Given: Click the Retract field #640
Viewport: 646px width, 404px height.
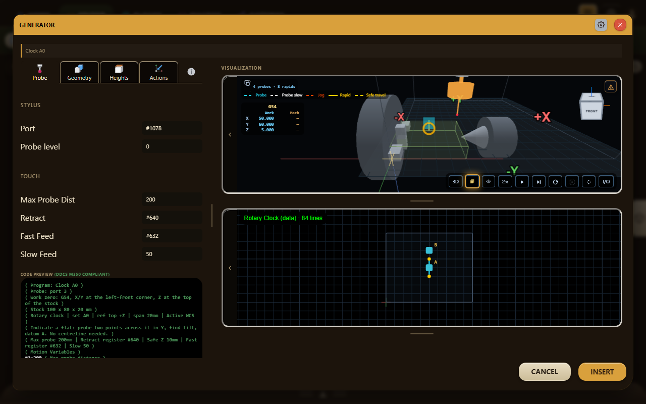Looking at the screenshot, I should [173, 218].
